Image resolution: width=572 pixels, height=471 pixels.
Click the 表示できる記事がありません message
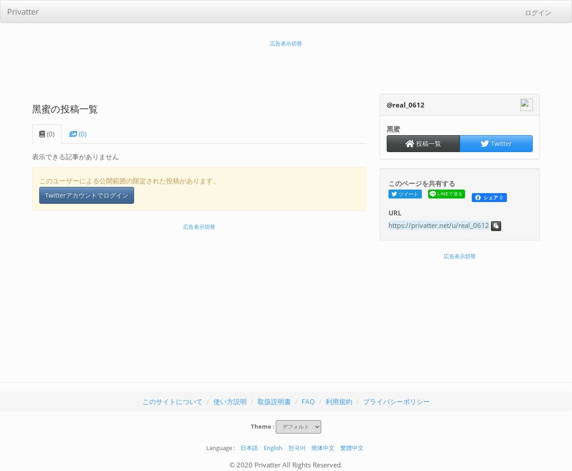(x=75, y=157)
